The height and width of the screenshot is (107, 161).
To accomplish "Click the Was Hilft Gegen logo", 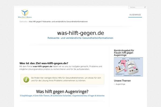I will tap(25, 14).
